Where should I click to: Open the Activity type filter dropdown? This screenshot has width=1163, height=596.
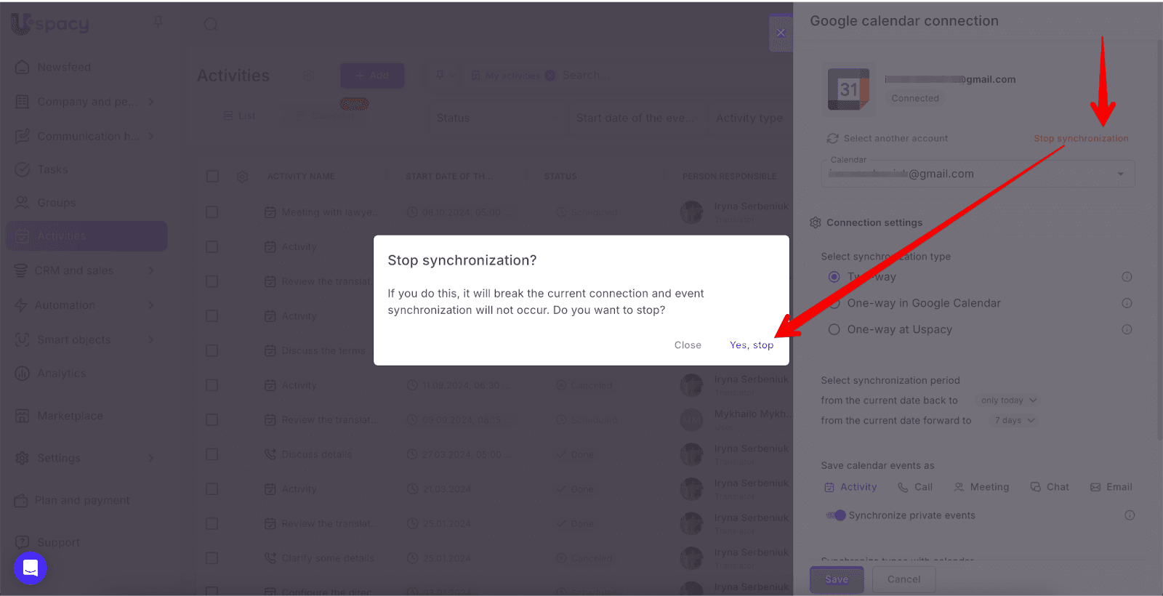[x=751, y=118]
